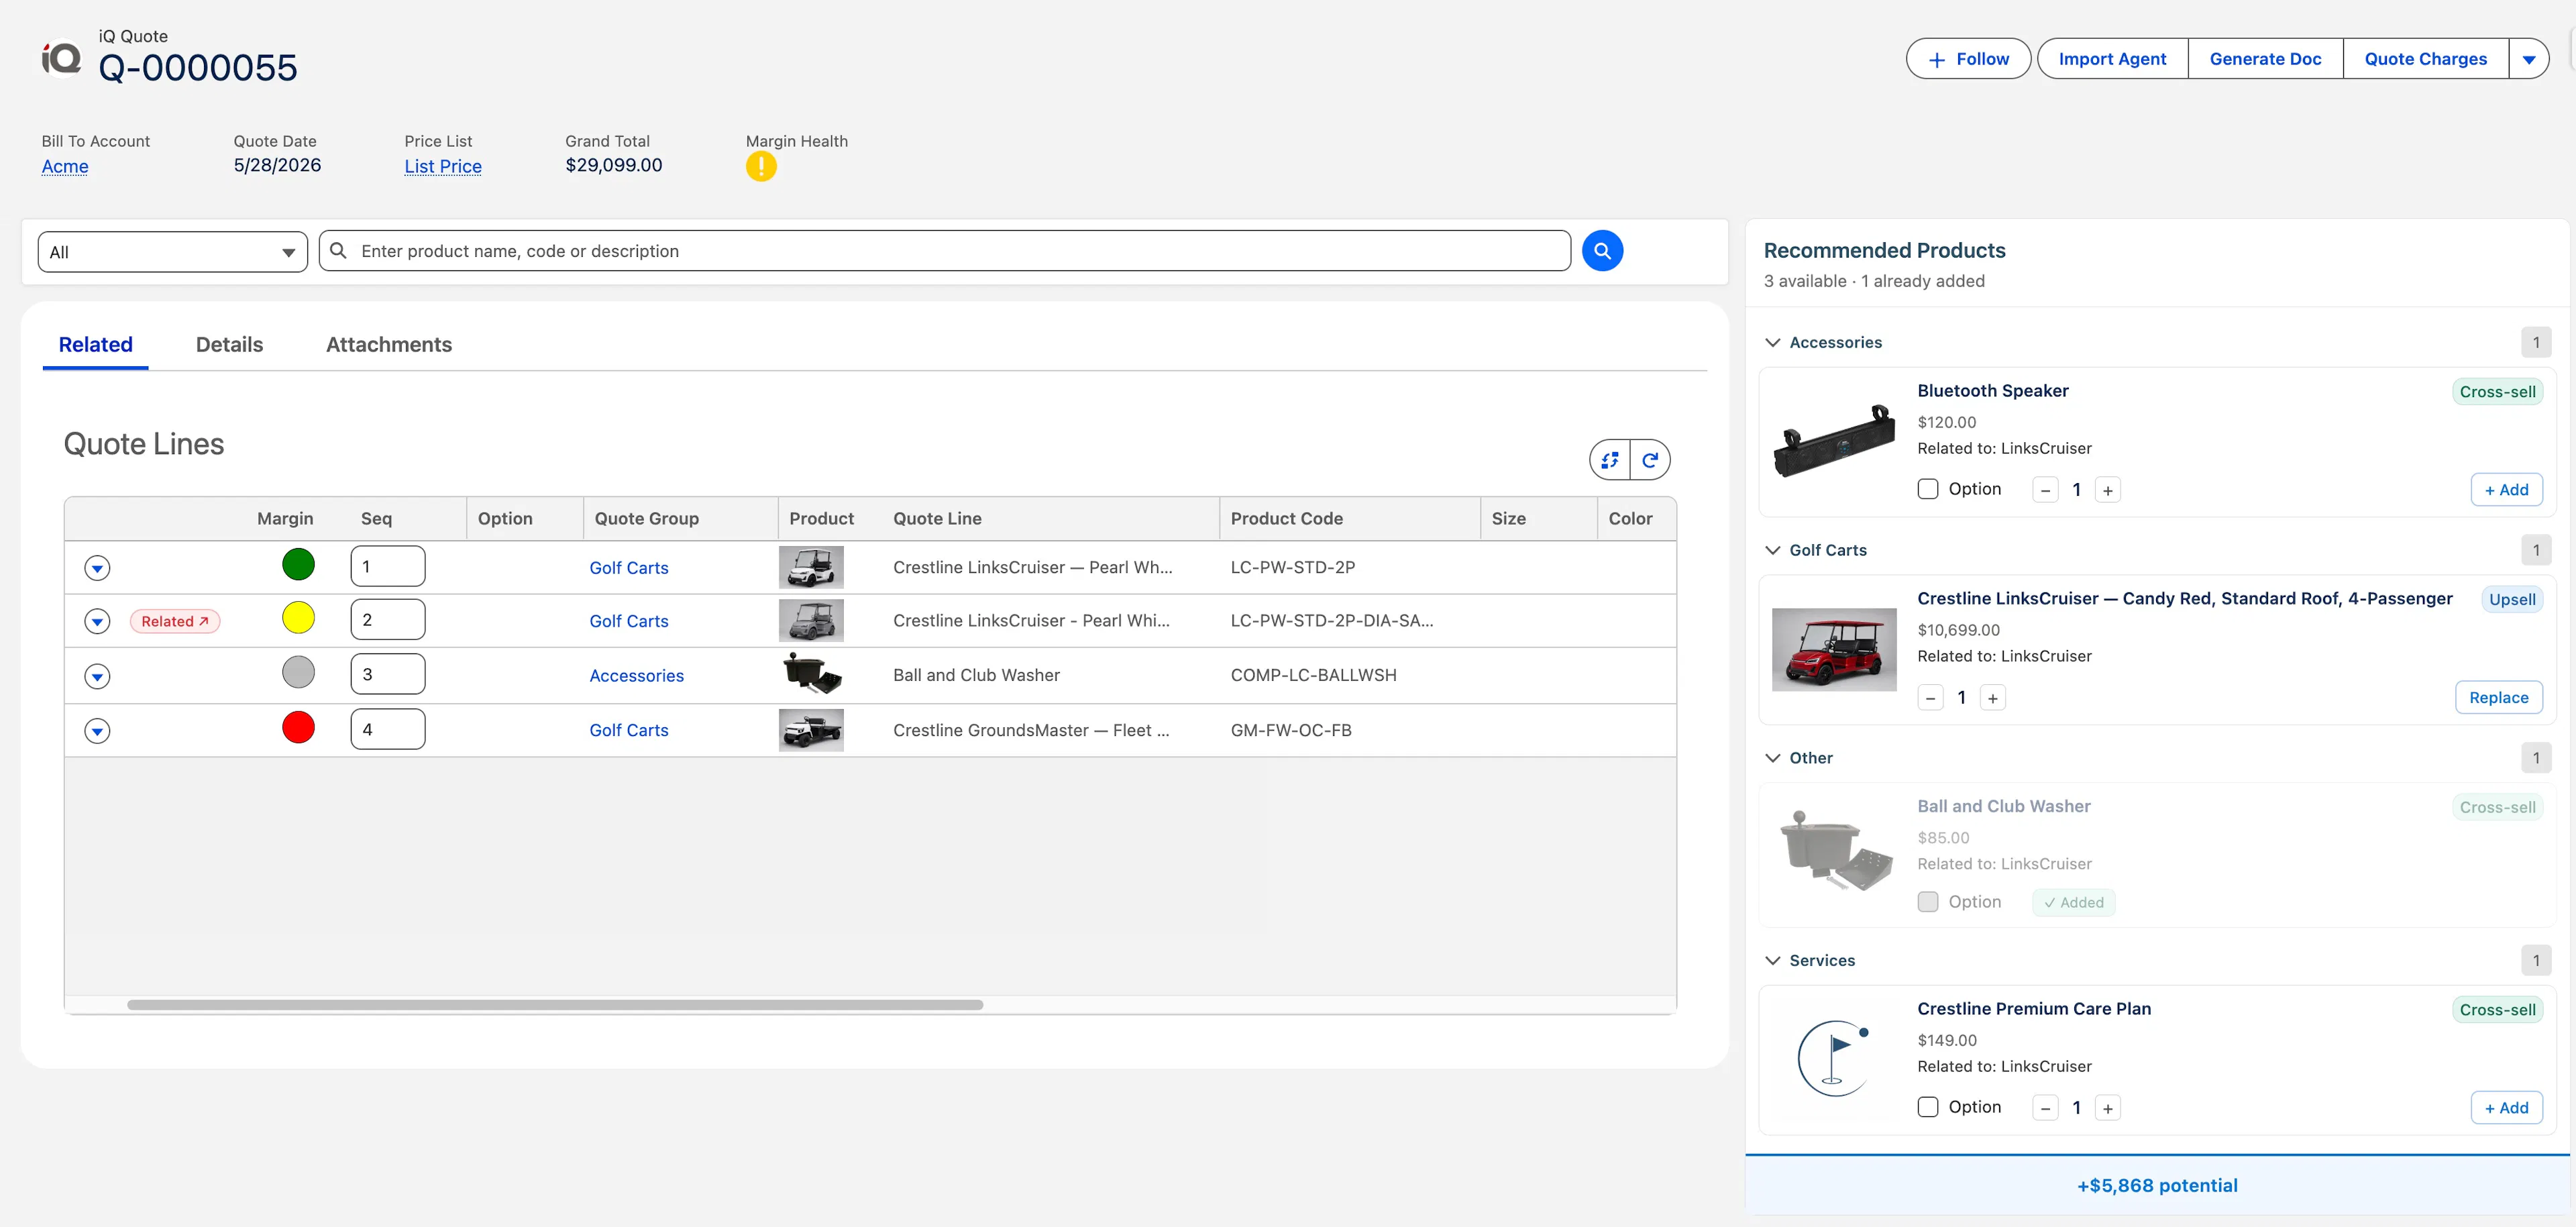Collapse the Golf Carts recommendations section
This screenshot has height=1227, width=2576.
tap(1773, 550)
